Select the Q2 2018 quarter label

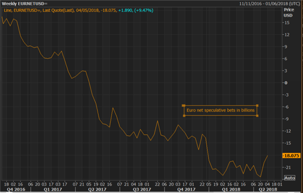click(268, 189)
